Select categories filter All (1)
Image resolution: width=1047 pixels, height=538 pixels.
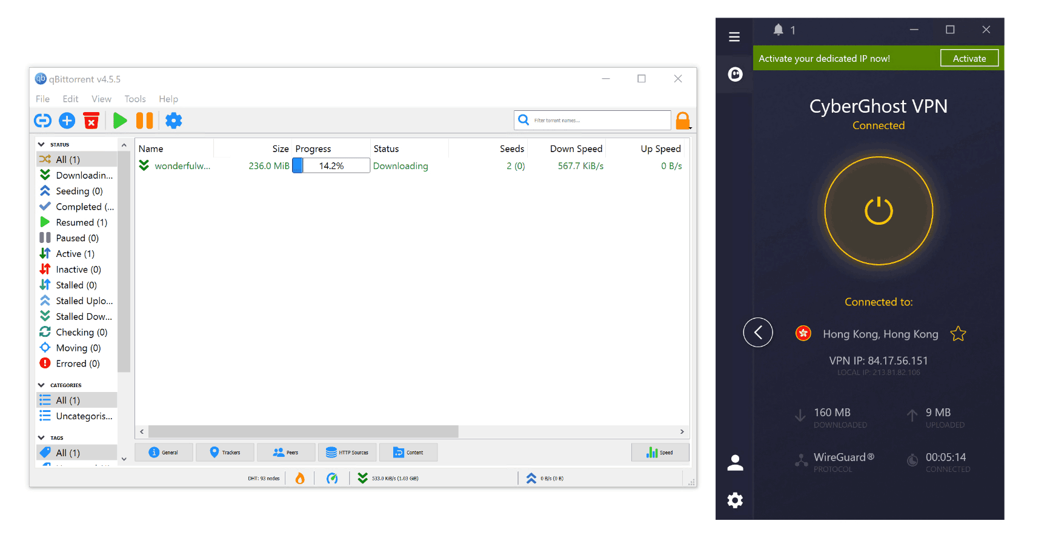coord(76,400)
